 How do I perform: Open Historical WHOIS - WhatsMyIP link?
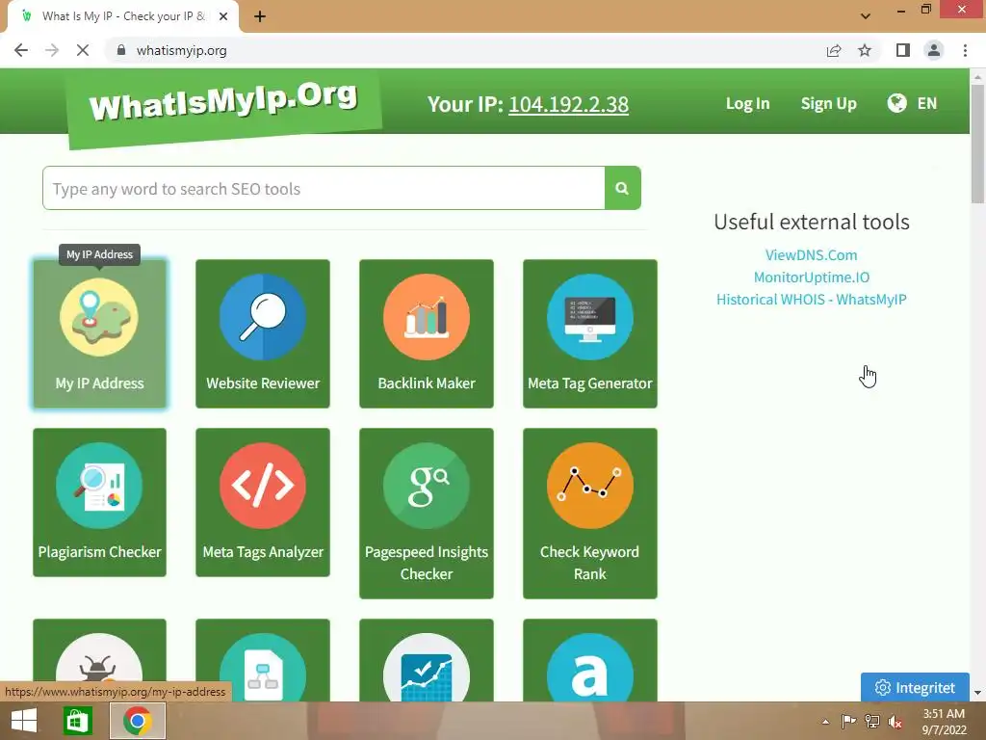pyautogui.click(x=811, y=300)
